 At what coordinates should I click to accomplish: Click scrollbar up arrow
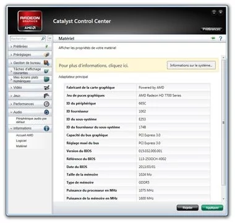point(223,57)
